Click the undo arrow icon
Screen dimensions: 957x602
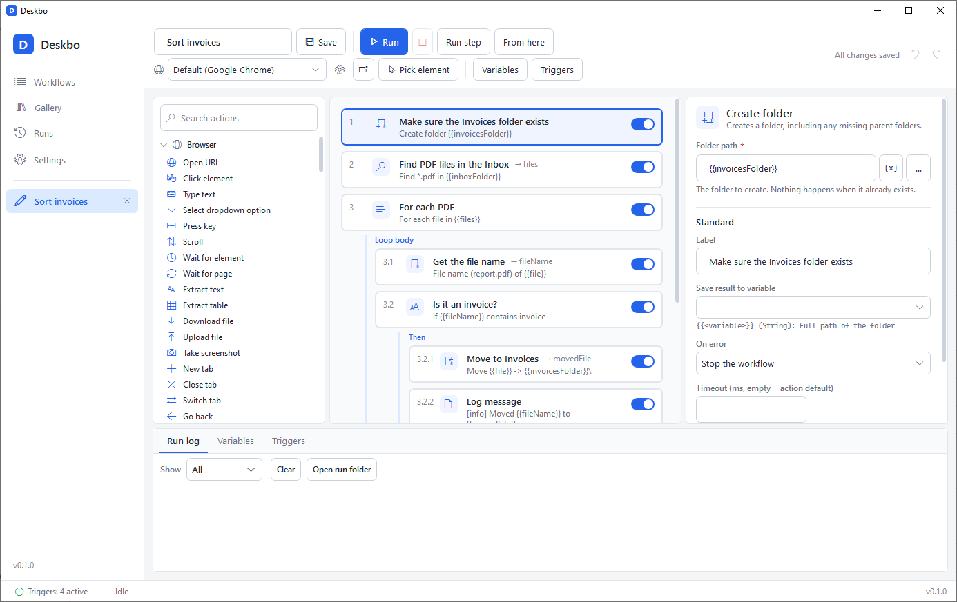[x=916, y=54]
